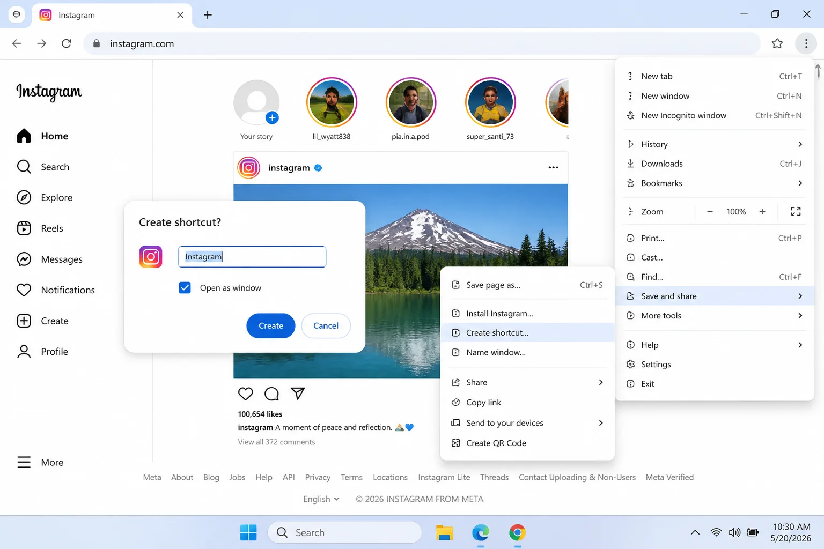Like the post with the heart icon
This screenshot has width=824, height=549.
[x=245, y=394]
